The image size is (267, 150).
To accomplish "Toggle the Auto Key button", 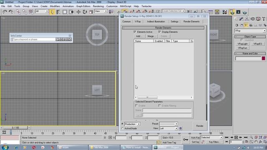I will click(195, 137).
